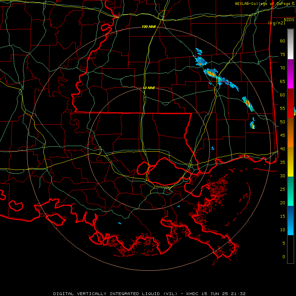Click the '0' value on the color scale
Image resolution: width=296 pixels, height=296 pixels.
click(x=284, y=257)
